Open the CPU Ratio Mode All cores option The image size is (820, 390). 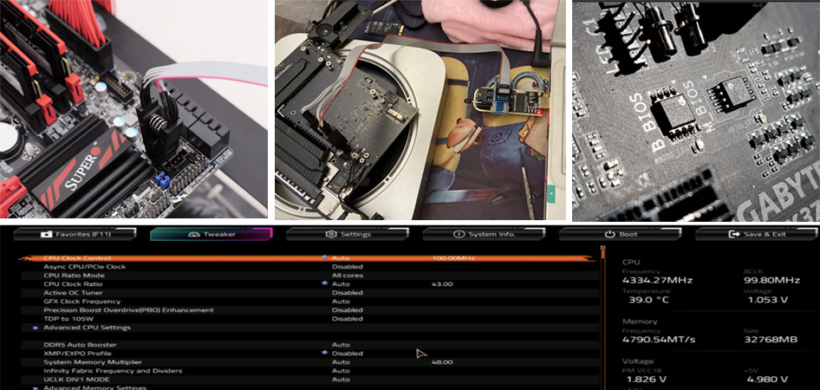coord(347,276)
